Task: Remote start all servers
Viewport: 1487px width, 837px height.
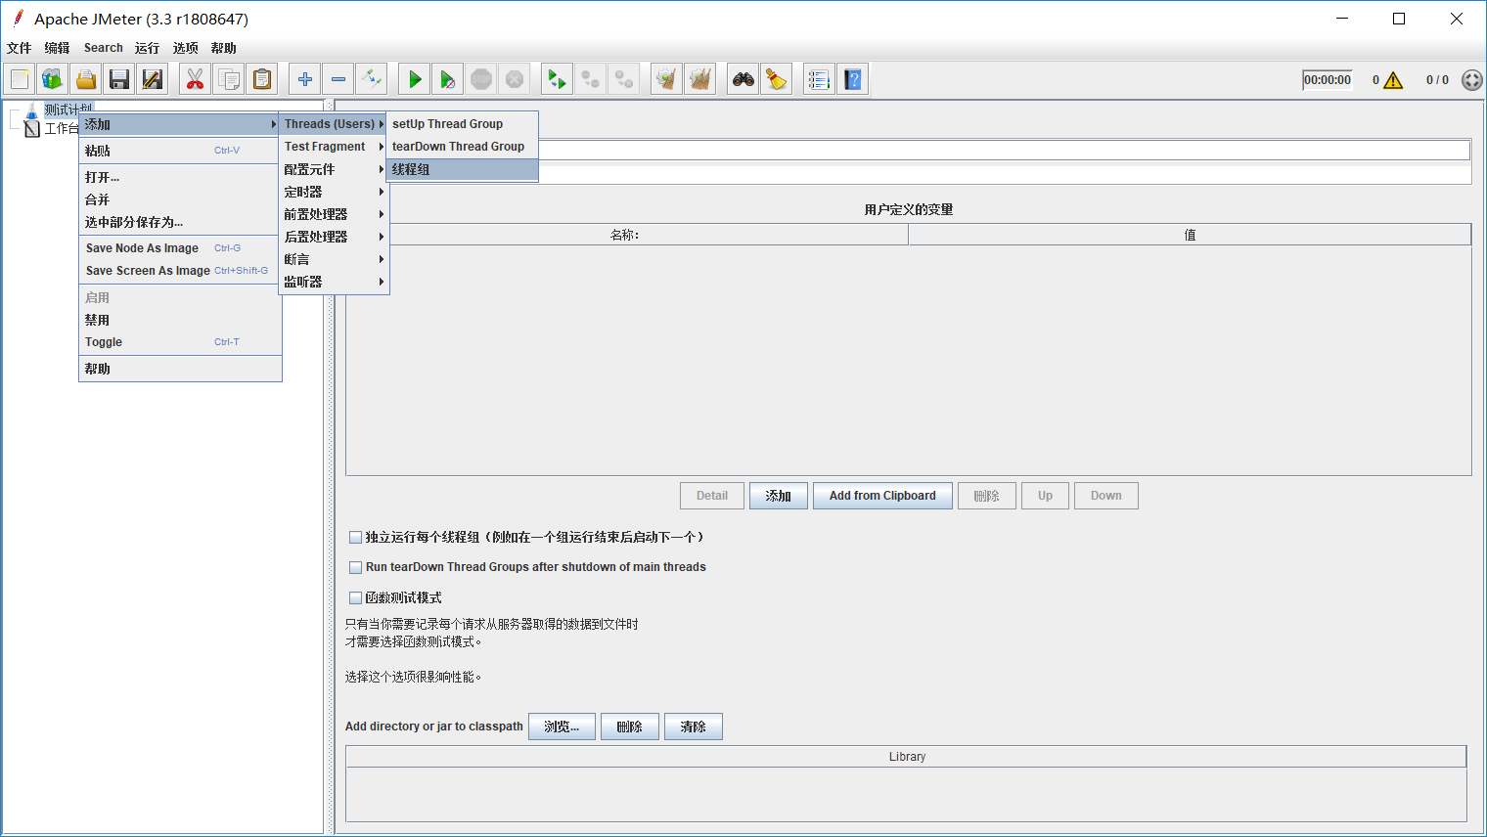Action: [557, 78]
